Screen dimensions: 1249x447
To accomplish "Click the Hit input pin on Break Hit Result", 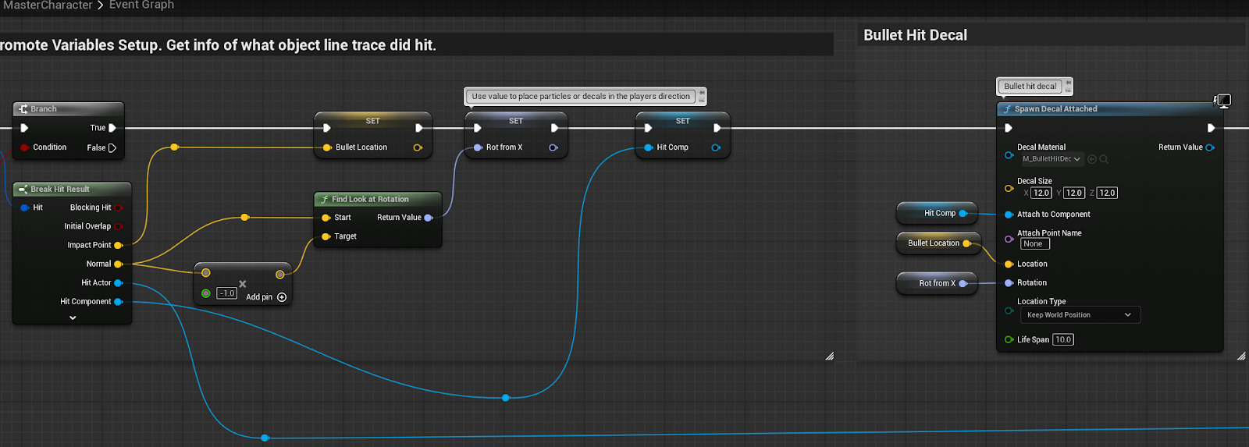I will coord(25,208).
